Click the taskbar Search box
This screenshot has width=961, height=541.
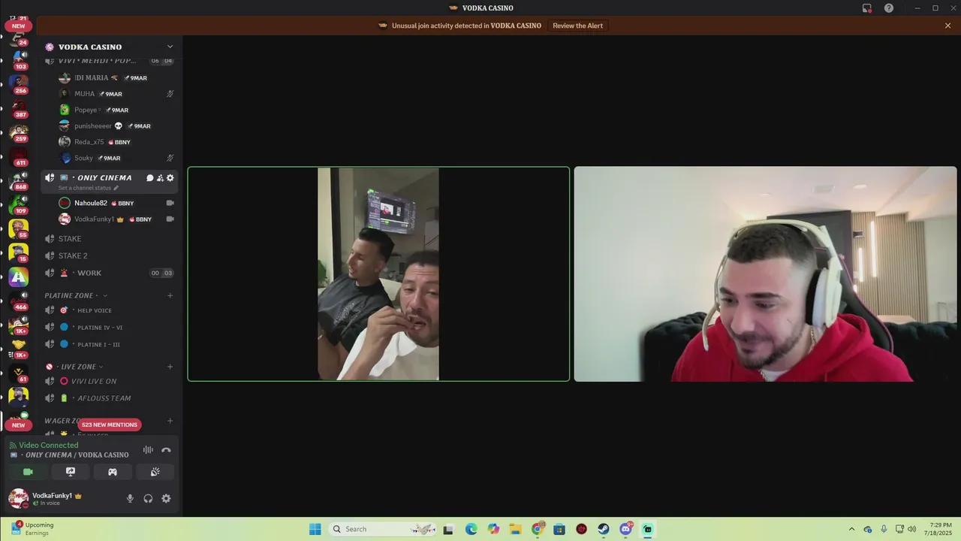383,529
